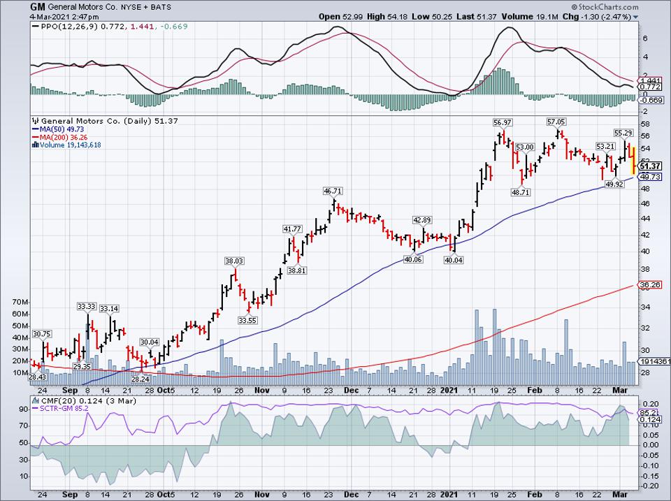Click the 2021 year label on date axis
671x501 pixels.
(x=446, y=393)
